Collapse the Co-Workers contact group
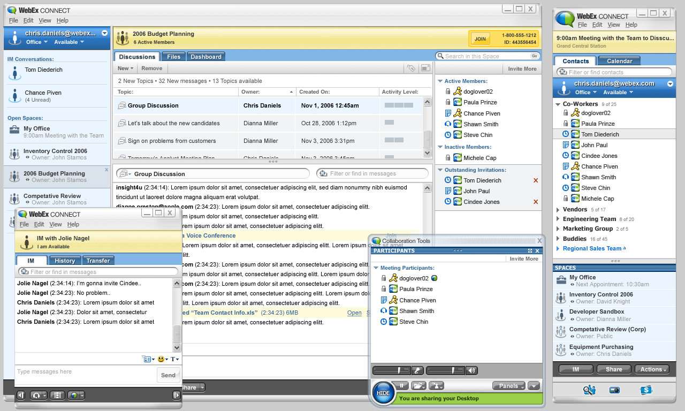This screenshot has width=685, height=411. (558, 104)
